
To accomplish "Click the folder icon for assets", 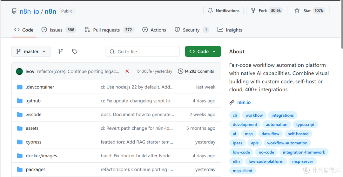I will coord(20,128).
